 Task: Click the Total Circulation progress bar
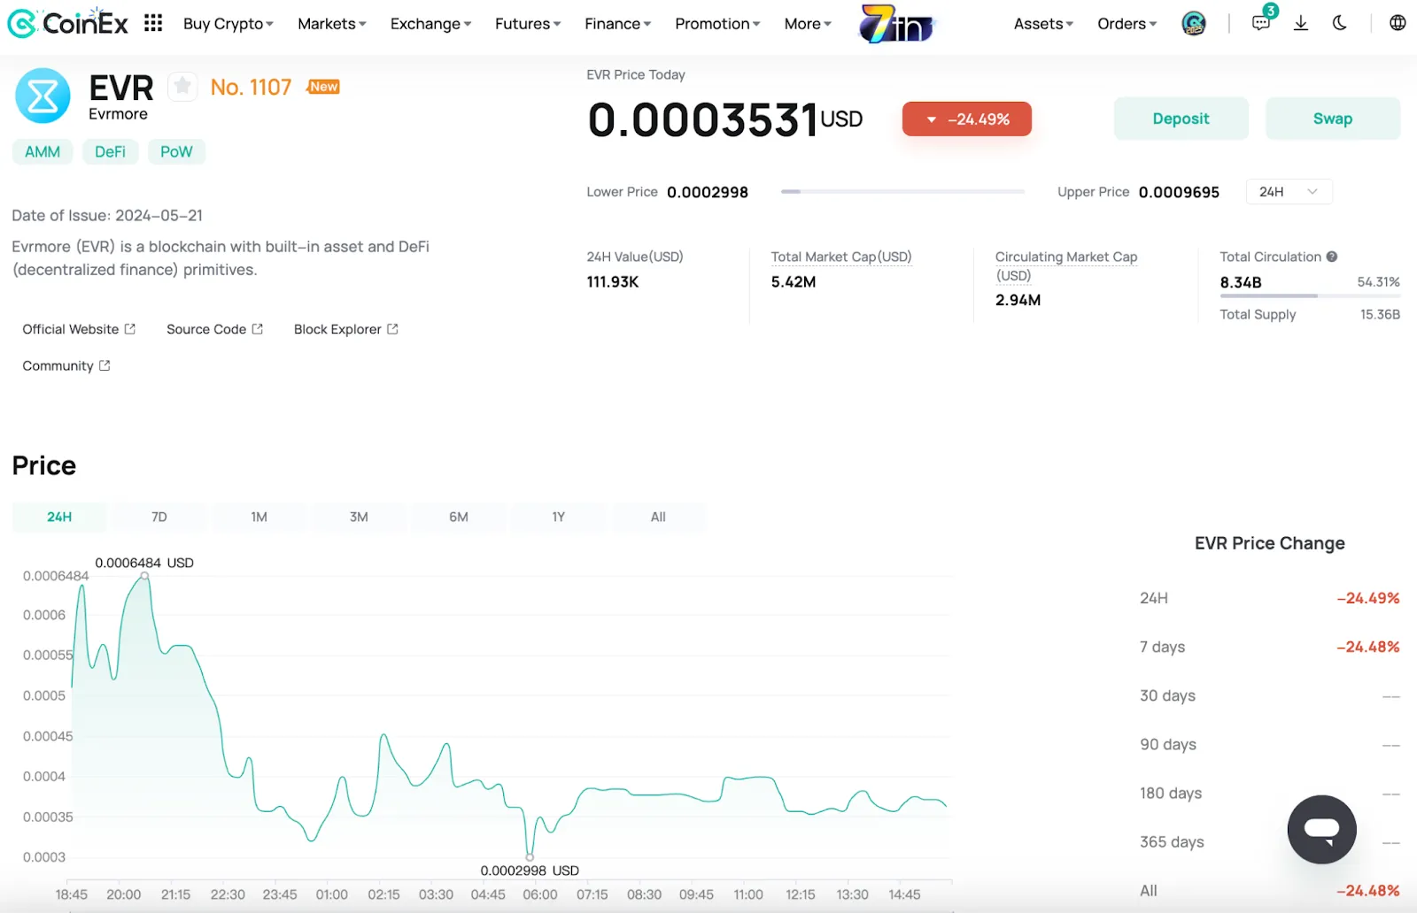coord(1310,295)
